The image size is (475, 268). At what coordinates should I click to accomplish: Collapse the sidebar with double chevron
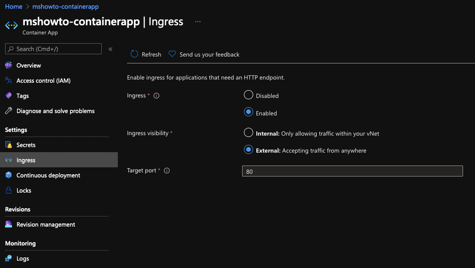click(110, 49)
